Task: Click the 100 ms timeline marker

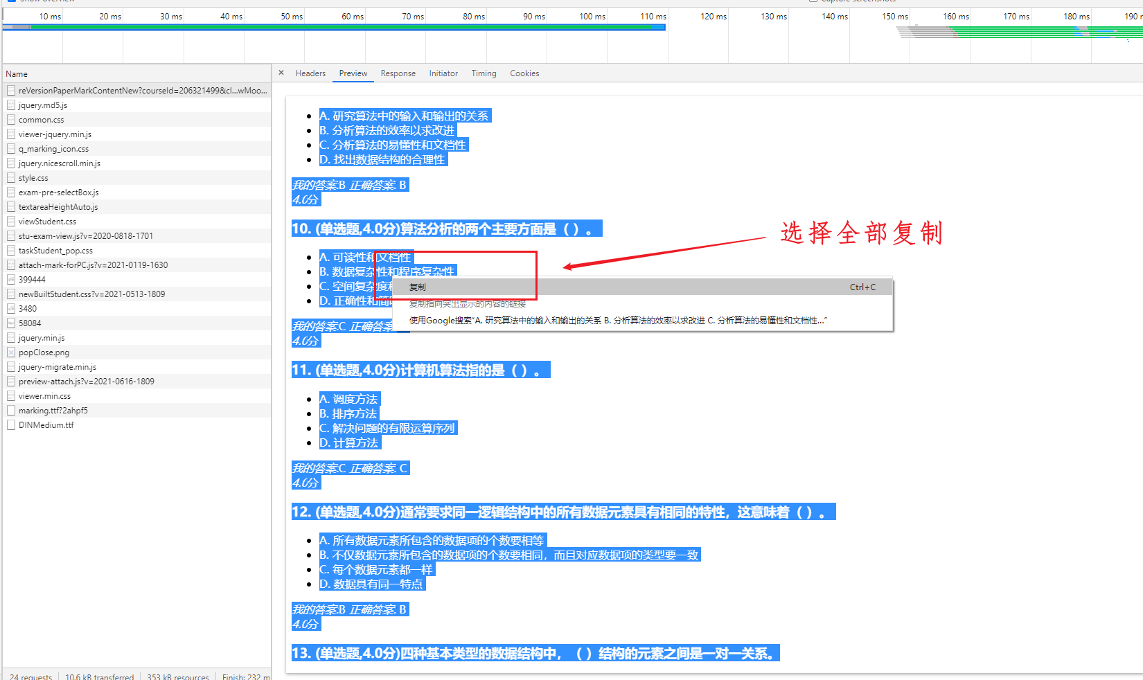Action: [x=592, y=17]
